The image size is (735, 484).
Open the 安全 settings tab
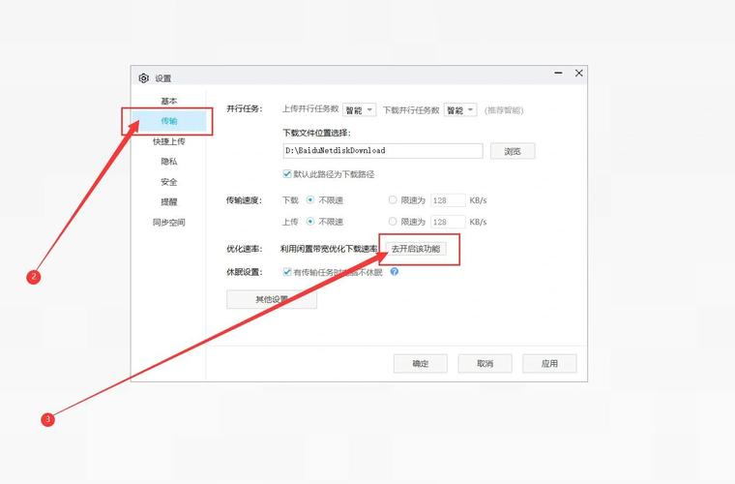click(168, 182)
